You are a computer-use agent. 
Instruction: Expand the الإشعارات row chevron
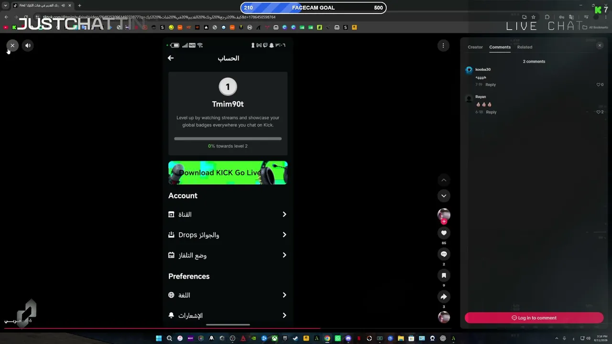[284, 315]
